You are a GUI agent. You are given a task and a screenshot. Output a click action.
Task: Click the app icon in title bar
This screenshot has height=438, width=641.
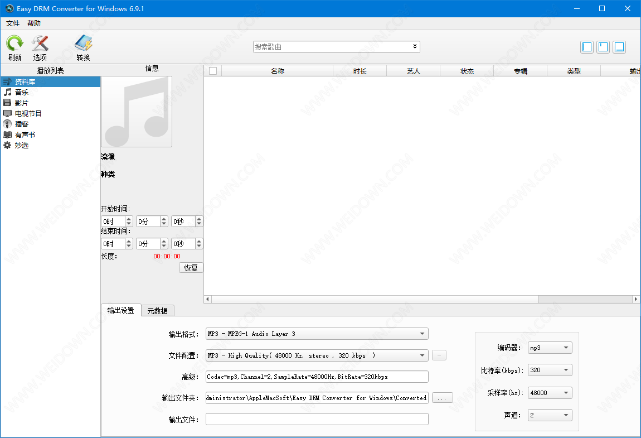point(9,8)
